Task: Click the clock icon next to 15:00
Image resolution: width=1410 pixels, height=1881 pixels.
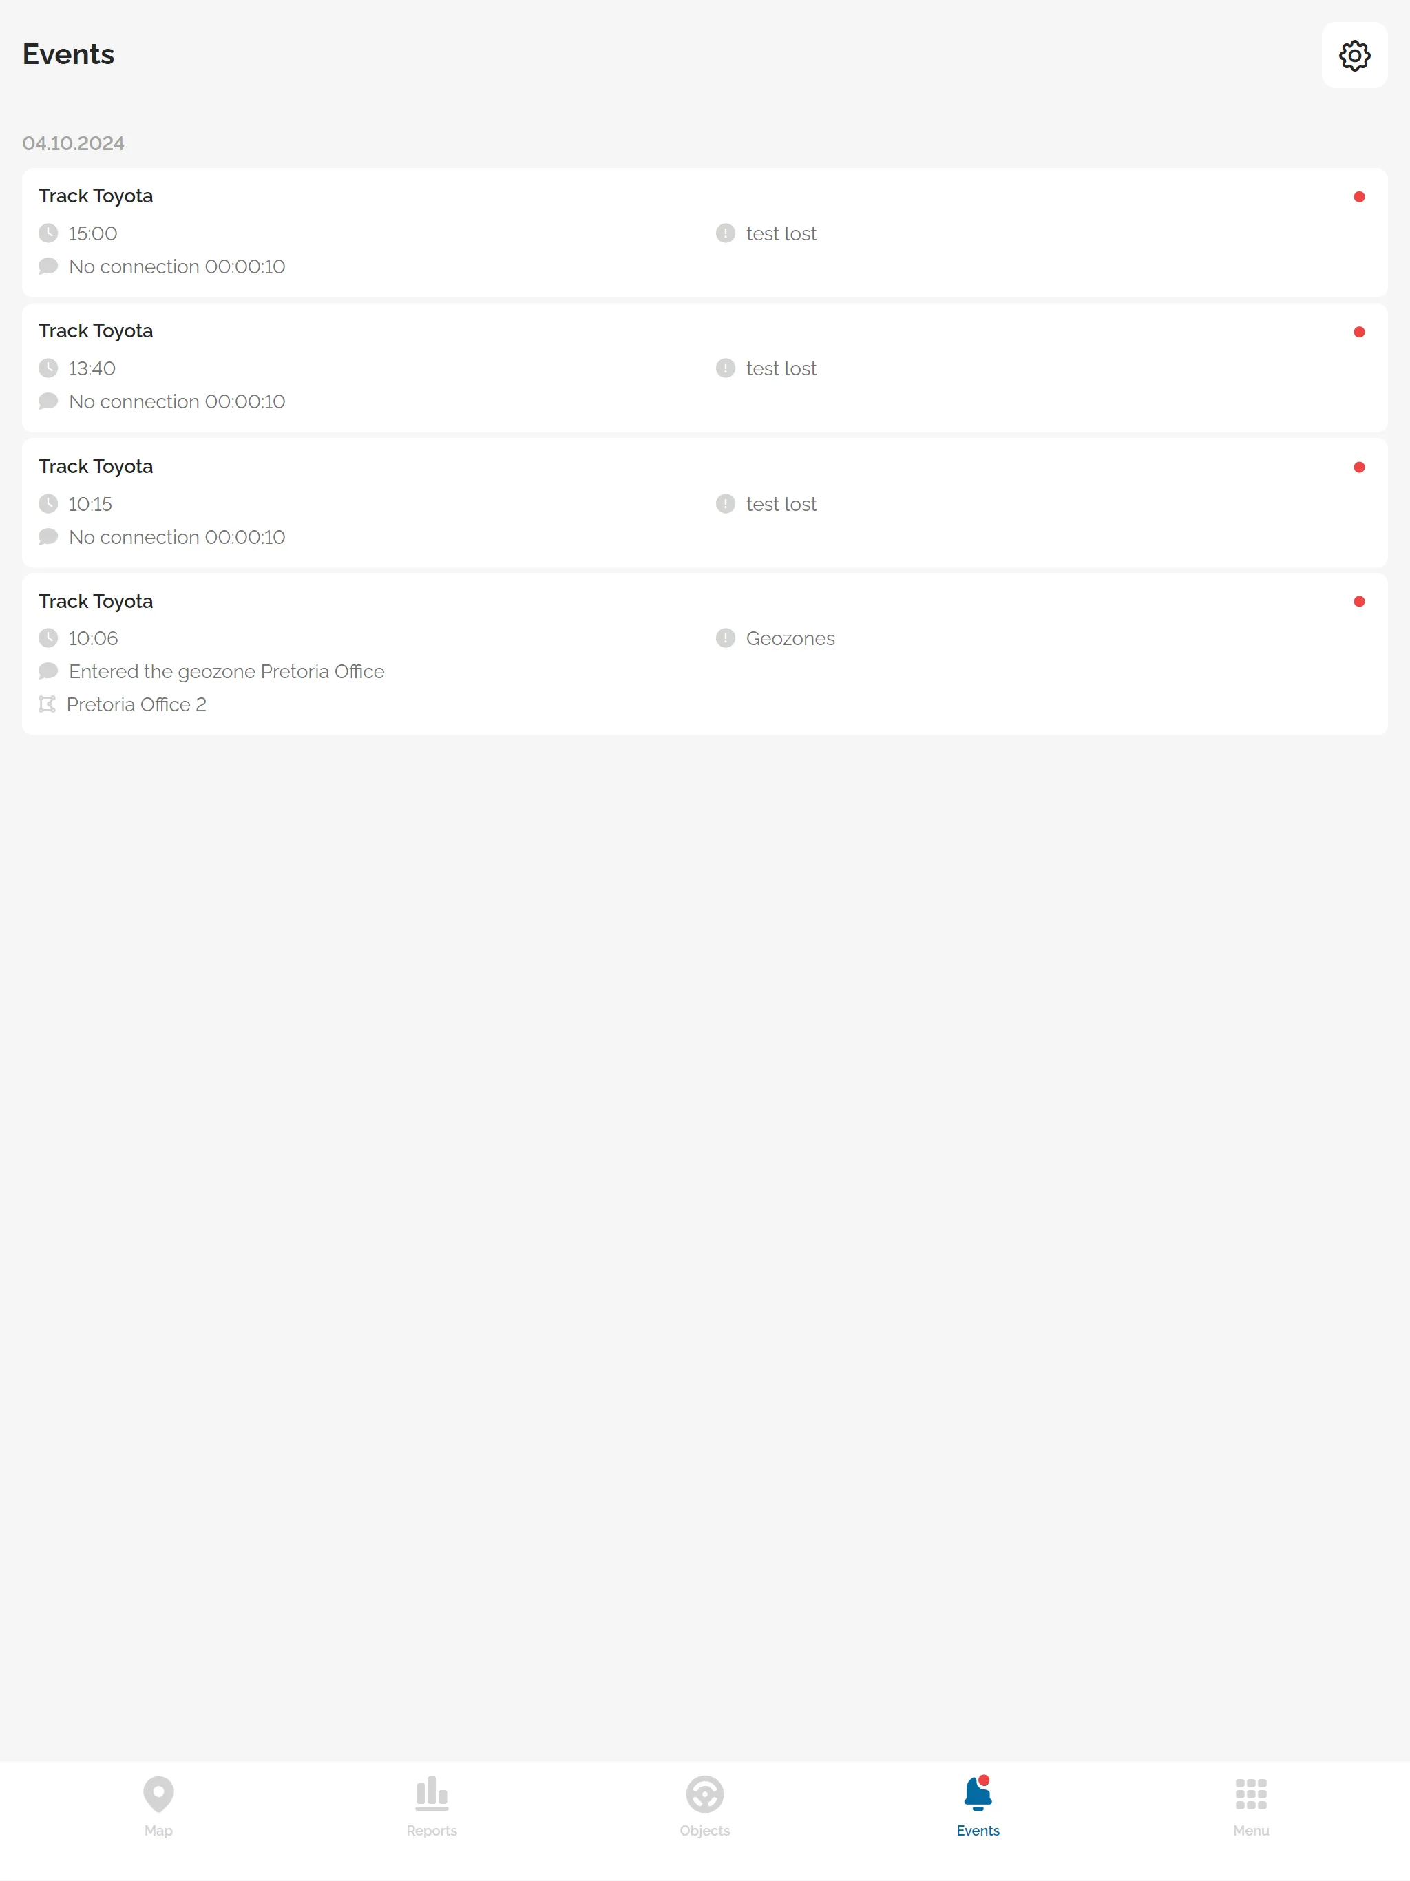Action: (48, 233)
